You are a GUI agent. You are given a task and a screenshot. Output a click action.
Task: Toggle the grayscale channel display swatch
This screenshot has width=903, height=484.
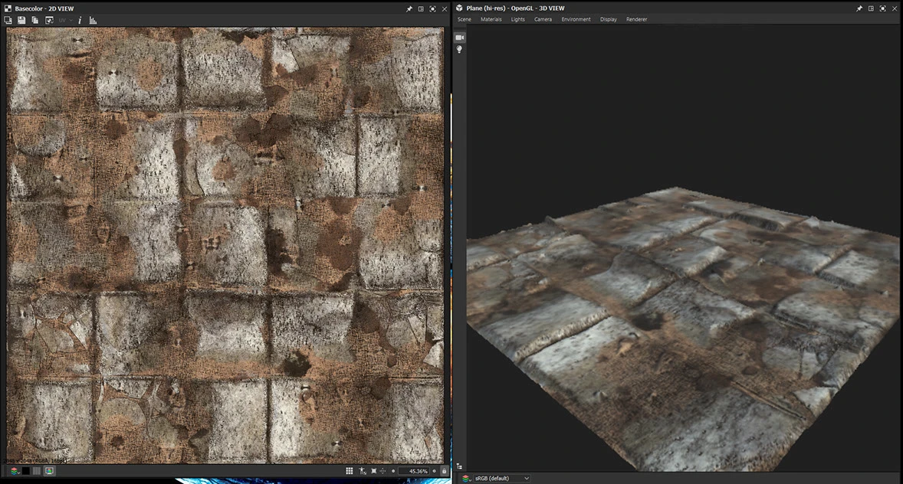(37, 471)
